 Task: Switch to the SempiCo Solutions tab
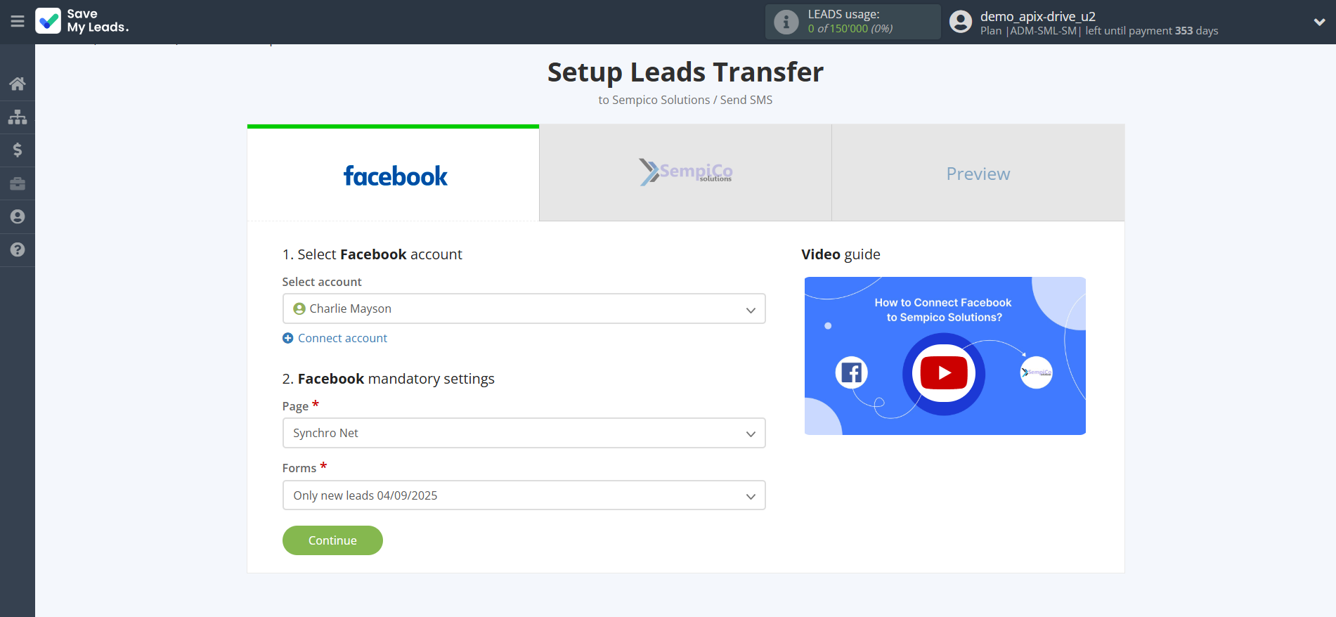[x=685, y=173]
